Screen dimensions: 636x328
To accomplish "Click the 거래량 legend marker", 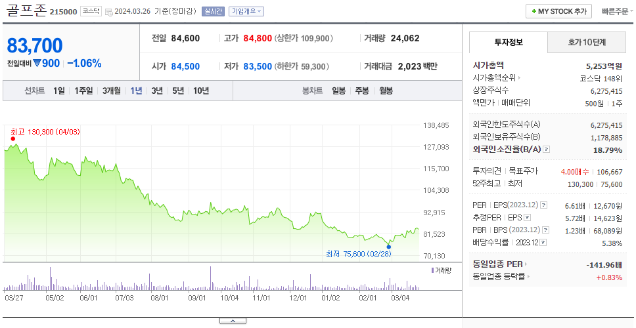I will coord(432,270).
